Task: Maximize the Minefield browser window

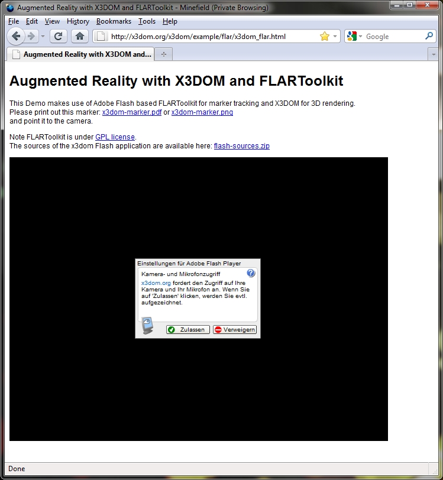Action: pos(410,5)
